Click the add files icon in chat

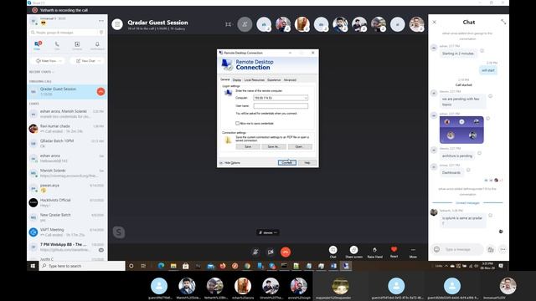click(x=491, y=249)
